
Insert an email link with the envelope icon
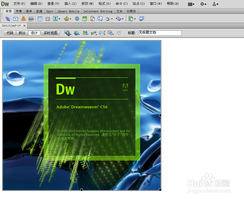16,19
